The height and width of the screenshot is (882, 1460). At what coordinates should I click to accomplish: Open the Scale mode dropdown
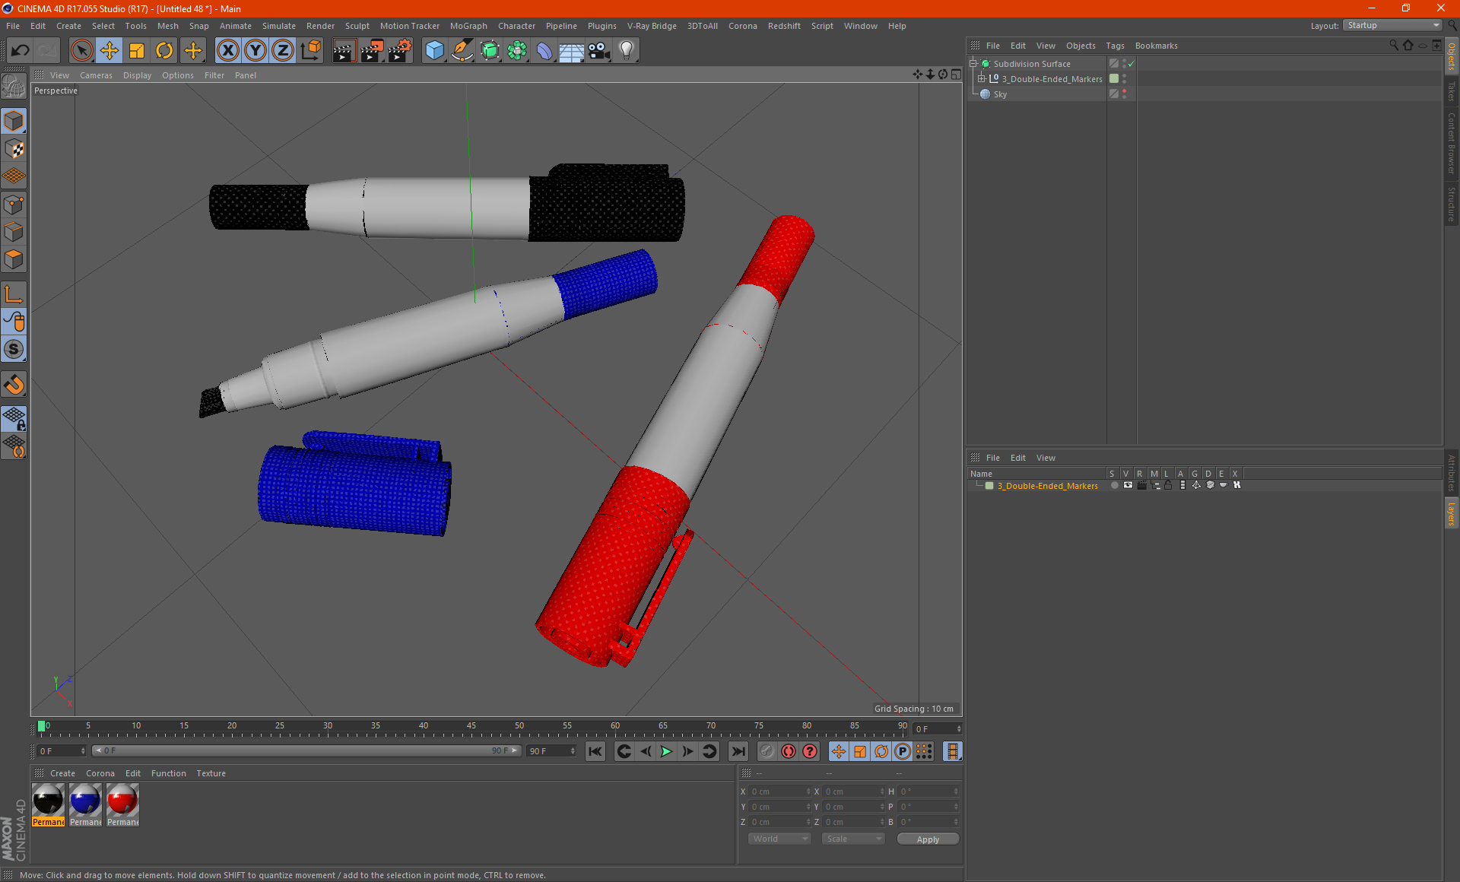(x=853, y=839)
